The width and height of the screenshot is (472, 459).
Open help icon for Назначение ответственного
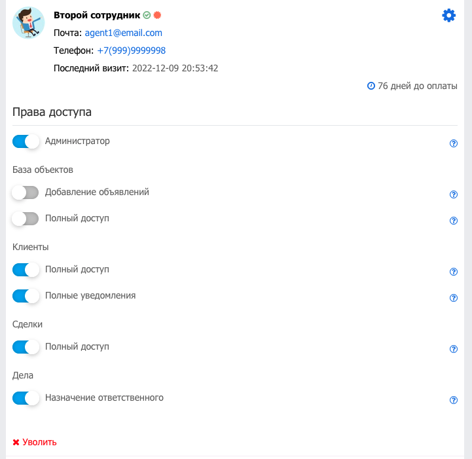(453, 400)
